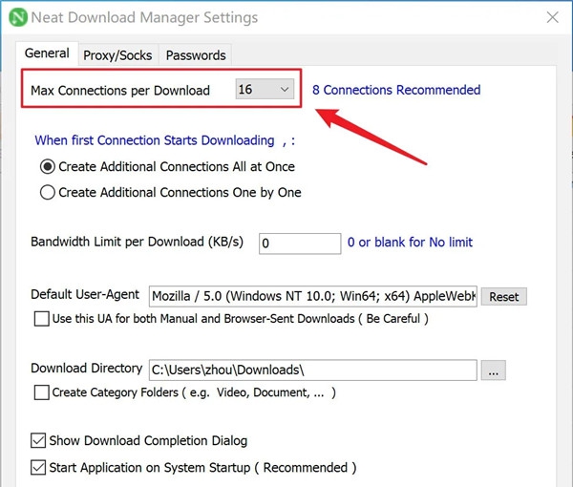Enable Create Category Folders checkbox
573x487 pixels.
pos(42,392)
